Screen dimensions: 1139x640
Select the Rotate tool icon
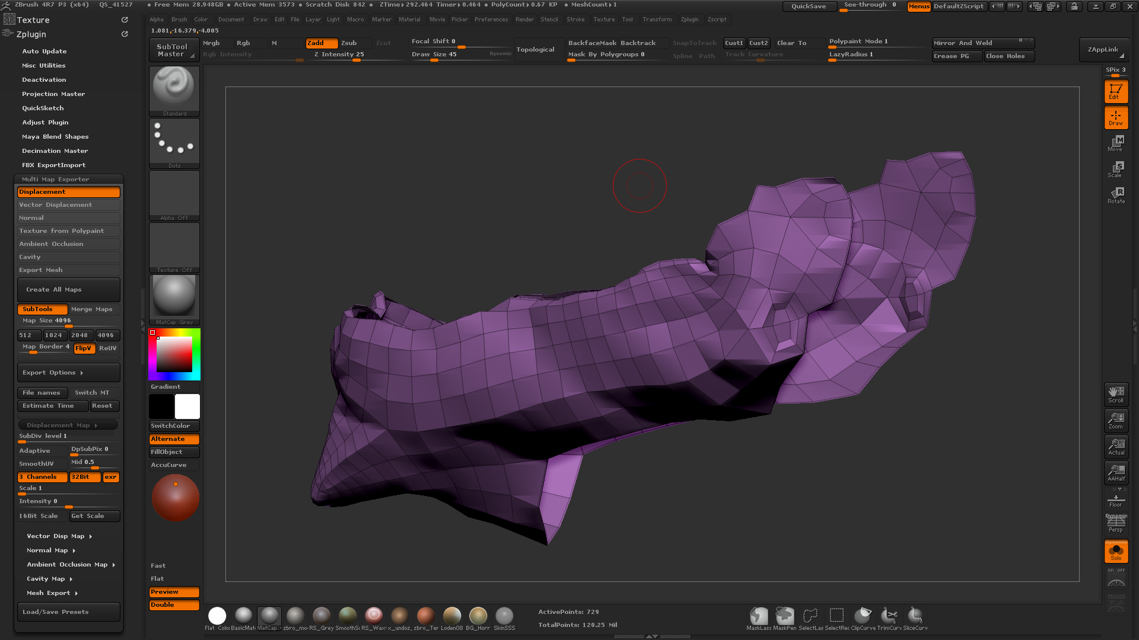tap(1116, 196)
